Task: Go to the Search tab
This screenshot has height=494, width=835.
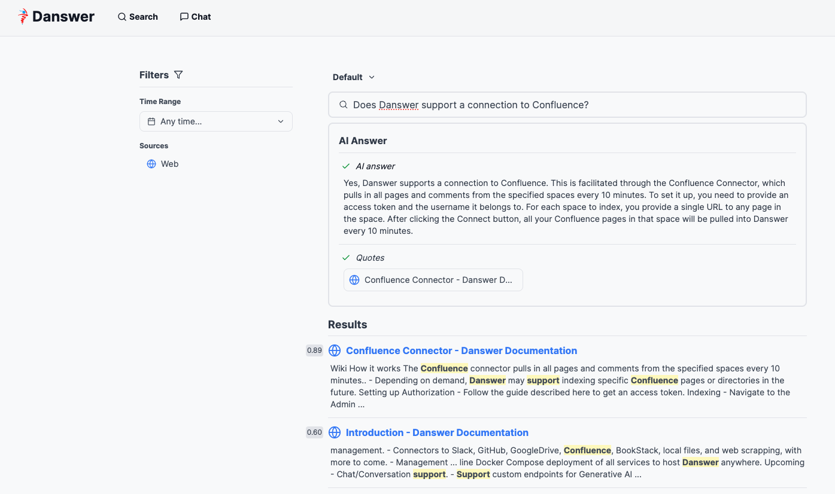Action: coord(138,17)
